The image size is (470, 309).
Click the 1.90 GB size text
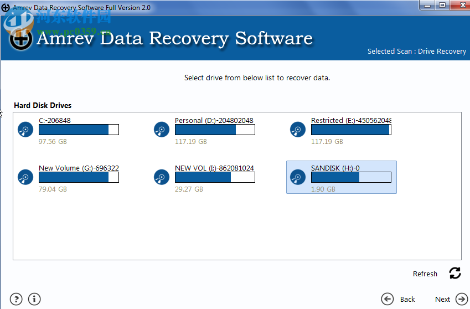pos(323,189)
